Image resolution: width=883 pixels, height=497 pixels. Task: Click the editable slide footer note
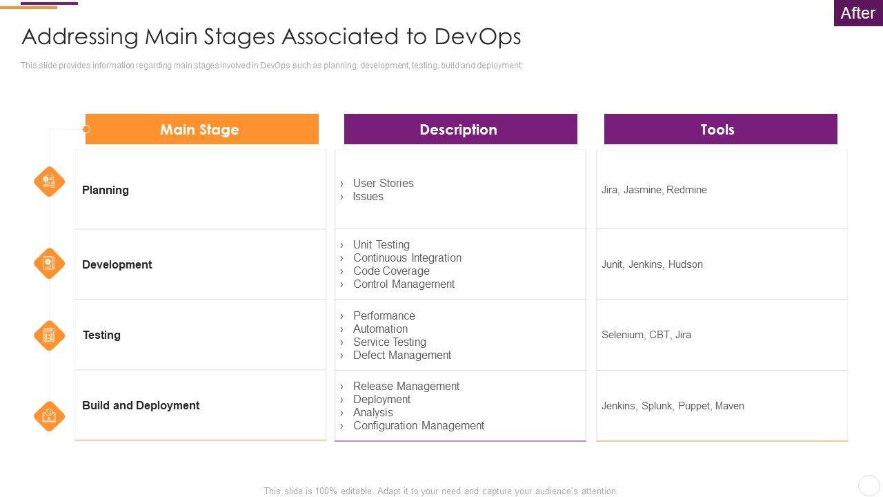click(441, 491)
